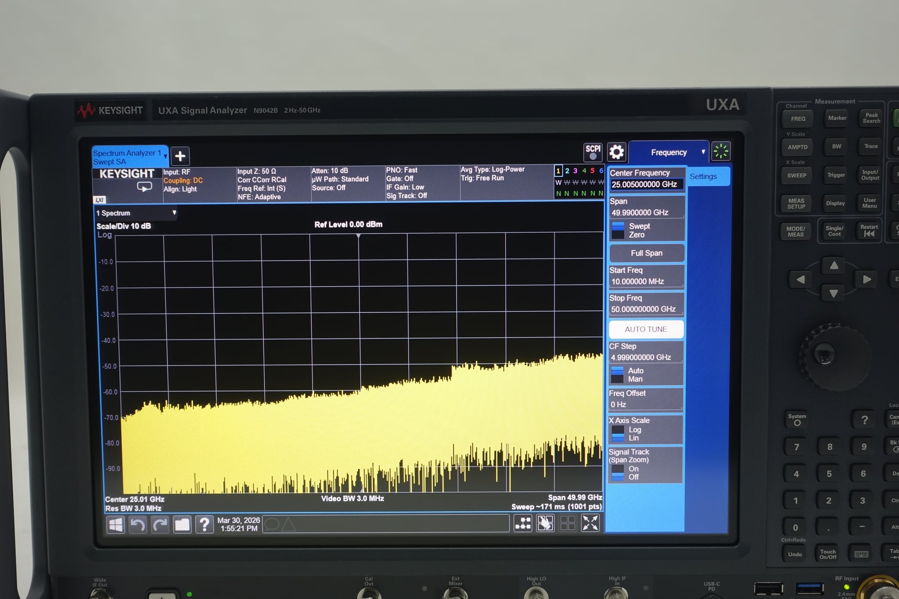Viewport: 899px width, 599px height.
Task: Open help question mark icon
Action: pos(204,524)
